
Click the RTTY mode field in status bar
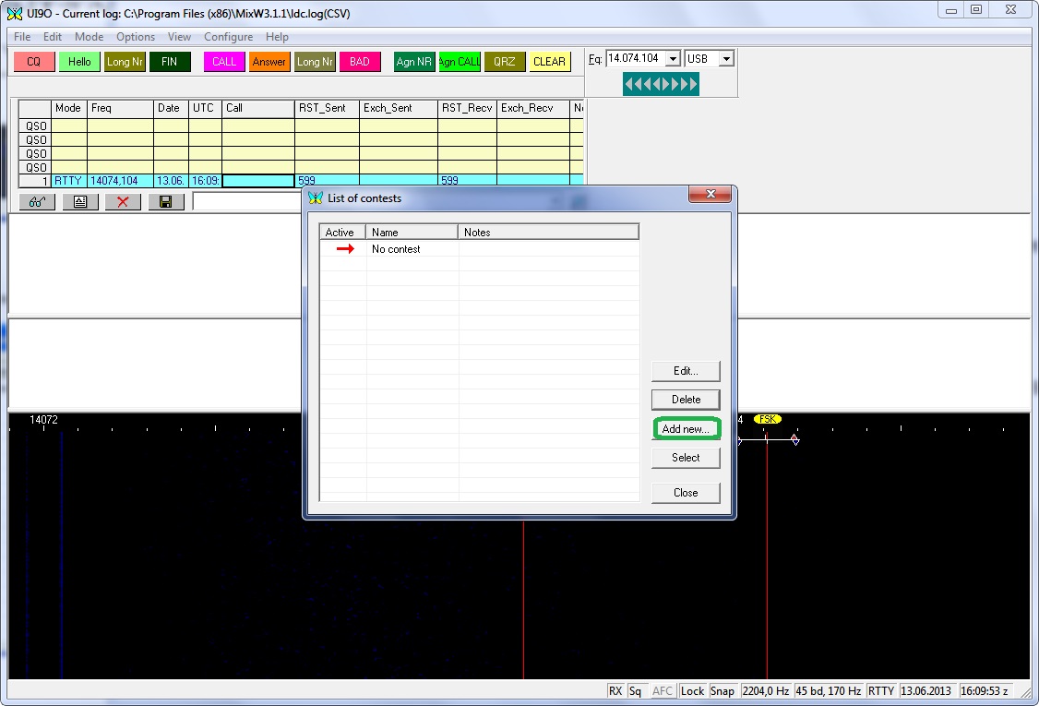pyautogui.click(x=881, y=691)
